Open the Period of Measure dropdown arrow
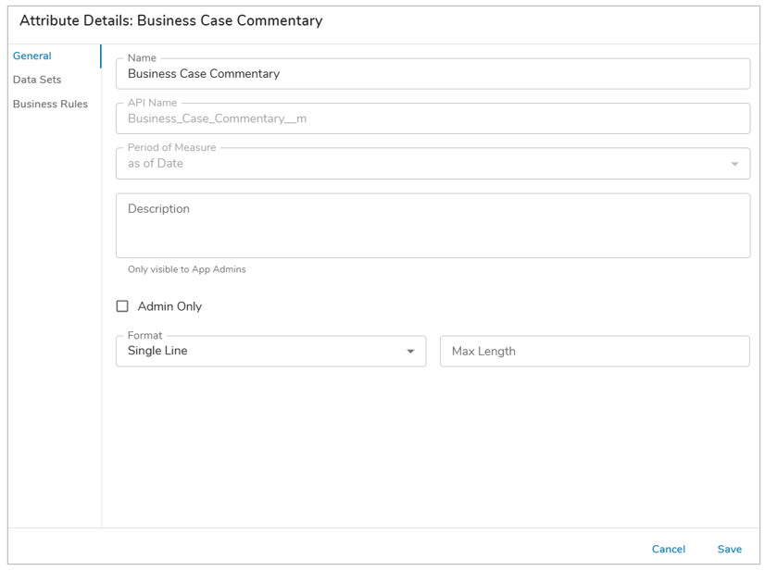Image resolution: width=765 pixels, height=571 pixels. (734, 165)
